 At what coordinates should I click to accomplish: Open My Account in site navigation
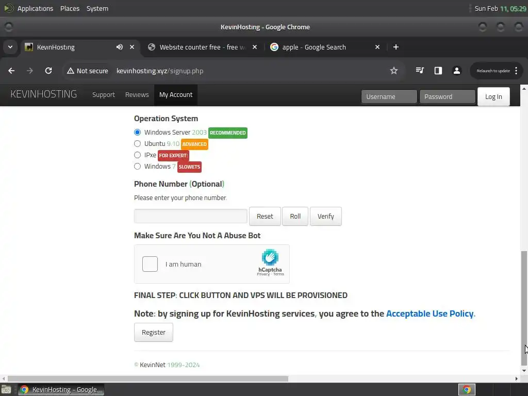coord(176,95)
